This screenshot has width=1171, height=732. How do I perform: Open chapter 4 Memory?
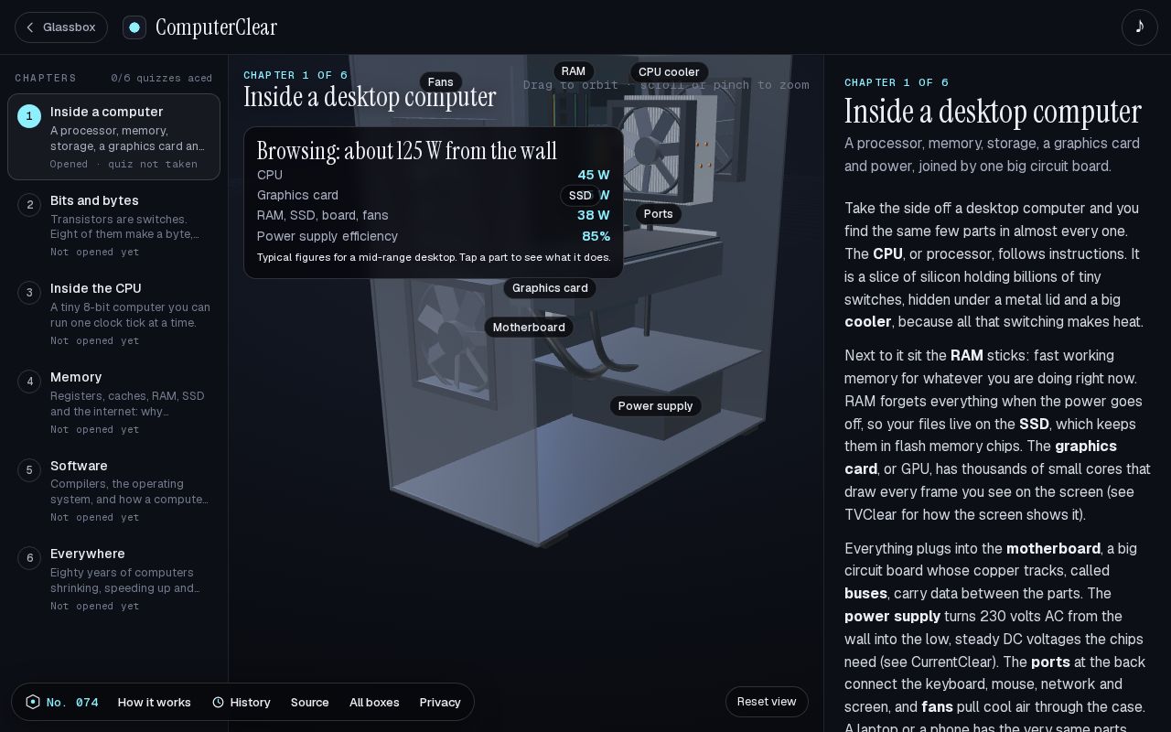(x=113, y=403)
